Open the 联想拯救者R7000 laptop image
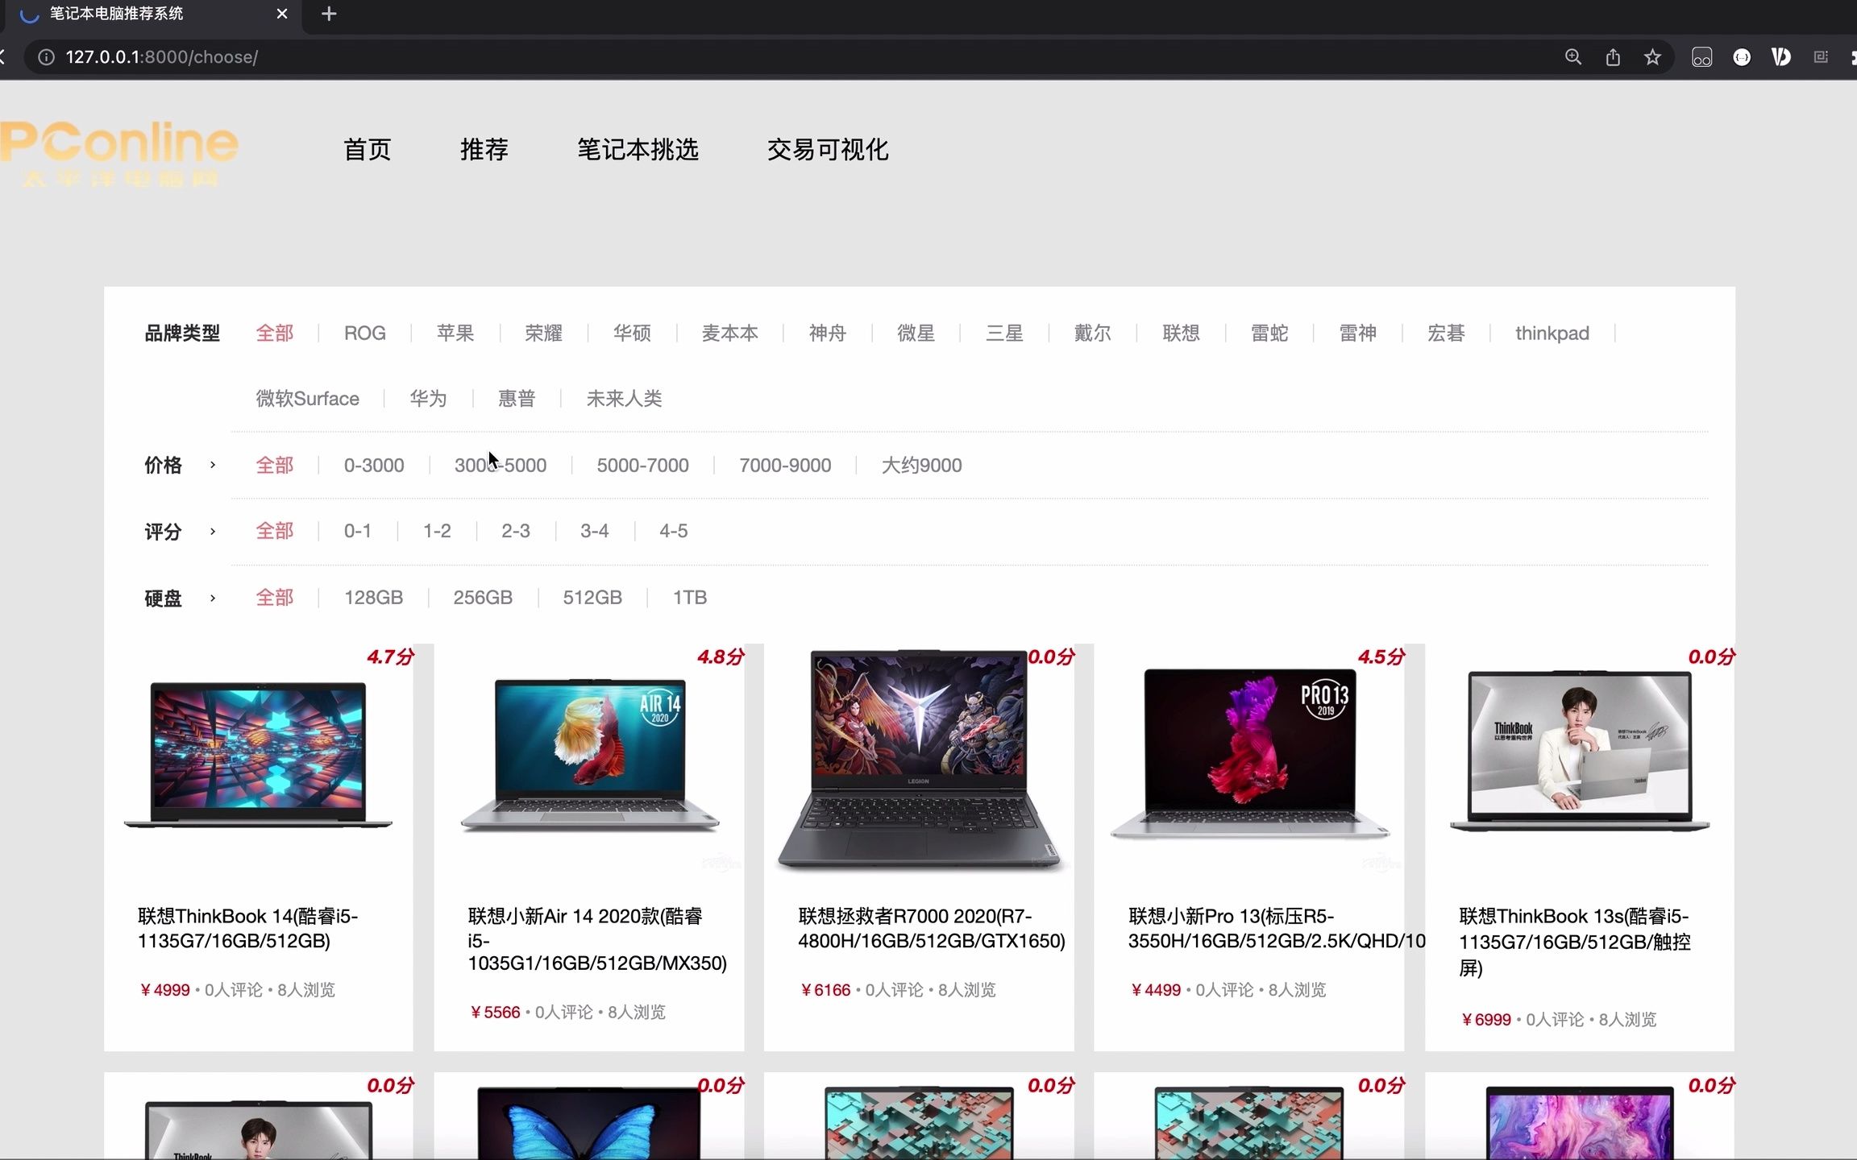The height and width of the screenshot is (1160, 1857). point(919,760)
